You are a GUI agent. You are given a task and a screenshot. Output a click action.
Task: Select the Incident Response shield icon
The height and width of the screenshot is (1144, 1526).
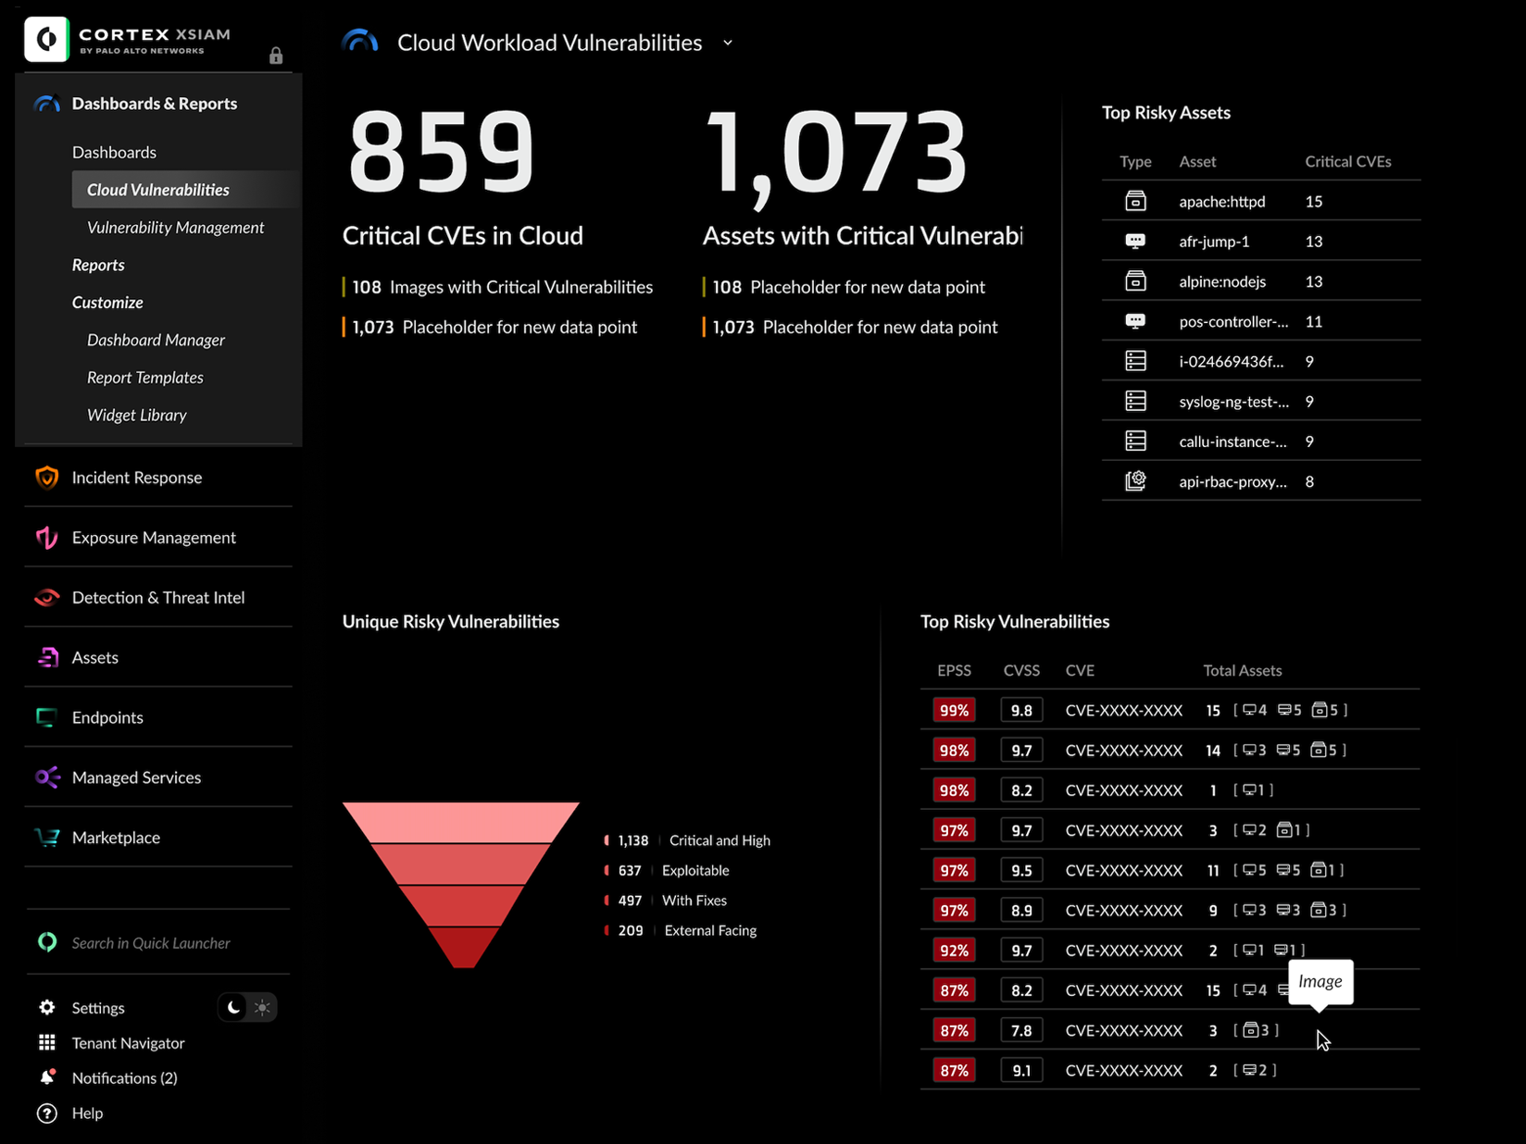tap(46, 478)
